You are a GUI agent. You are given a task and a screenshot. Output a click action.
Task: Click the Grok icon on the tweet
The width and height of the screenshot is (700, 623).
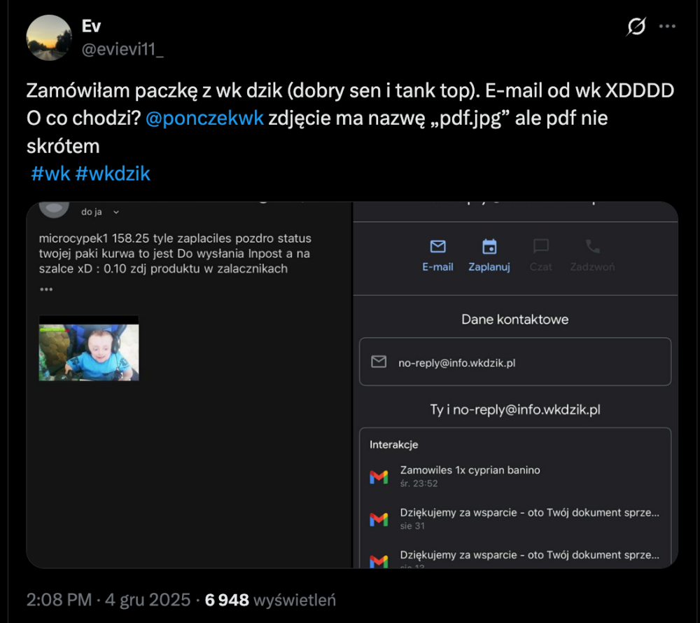tap(636, 27)
